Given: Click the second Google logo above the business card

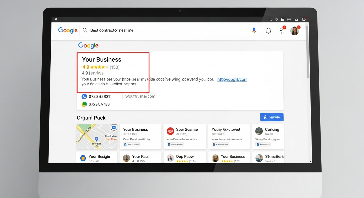Looking at the screenshot, I should (88, 46).
